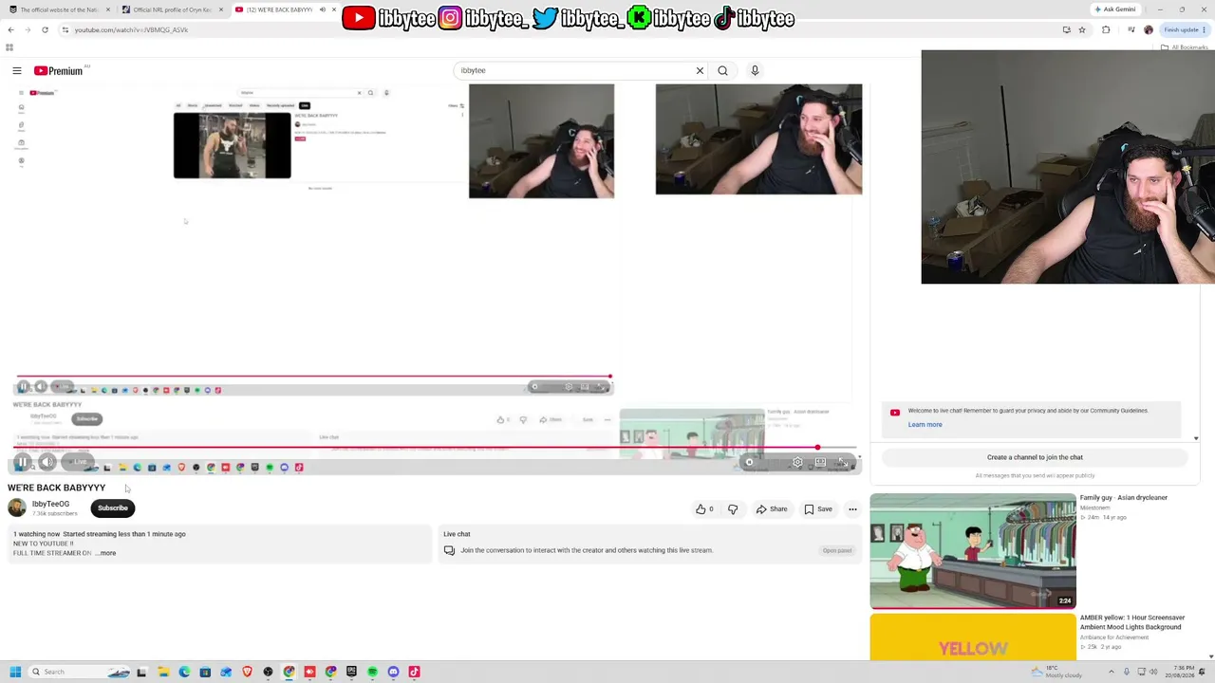Click the Finish update button
The image size is (1215, 683).
1185,29
